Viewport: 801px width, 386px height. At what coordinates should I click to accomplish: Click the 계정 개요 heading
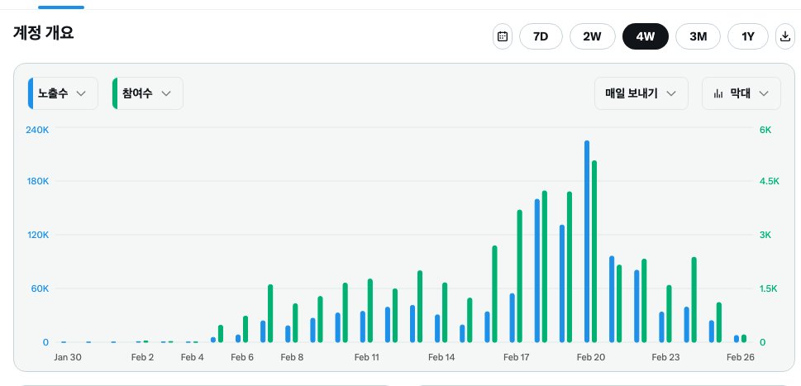[44, 33]
